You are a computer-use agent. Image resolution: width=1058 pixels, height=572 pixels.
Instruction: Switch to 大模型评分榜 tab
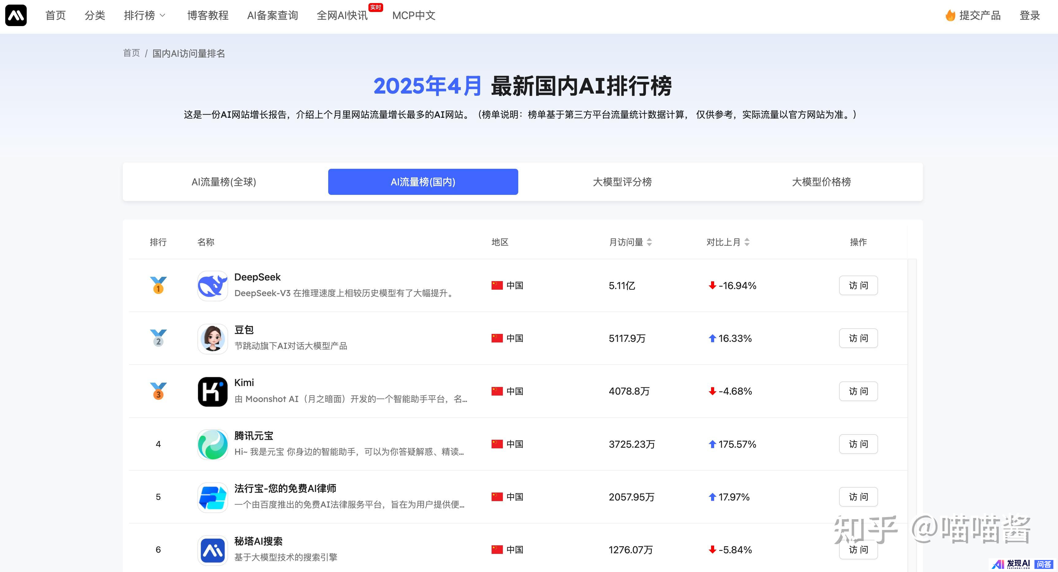pyautogui.click(x=622, y=182)
